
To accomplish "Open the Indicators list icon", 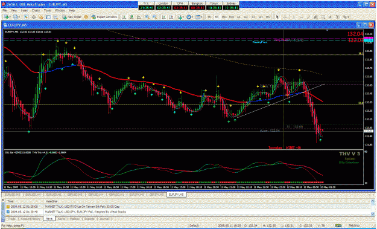I will (x=180, y=17).
